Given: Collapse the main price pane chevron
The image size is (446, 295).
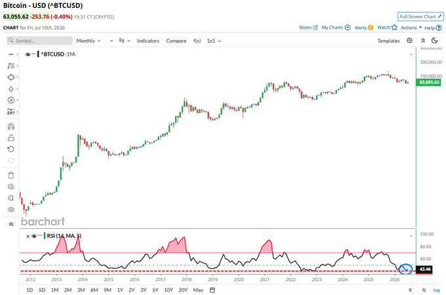Looking at the screenshot, I should pyautogui.click(x=411, y=54).
